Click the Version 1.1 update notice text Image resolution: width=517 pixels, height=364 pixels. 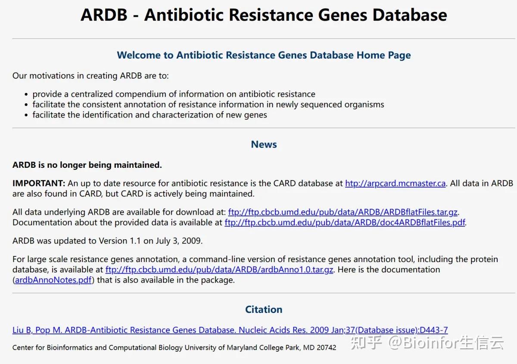(107, 241)
